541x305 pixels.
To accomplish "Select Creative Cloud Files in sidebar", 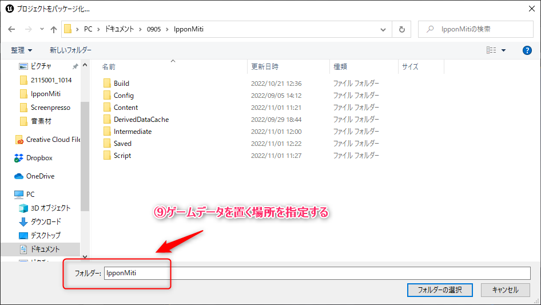I will 53,140.
